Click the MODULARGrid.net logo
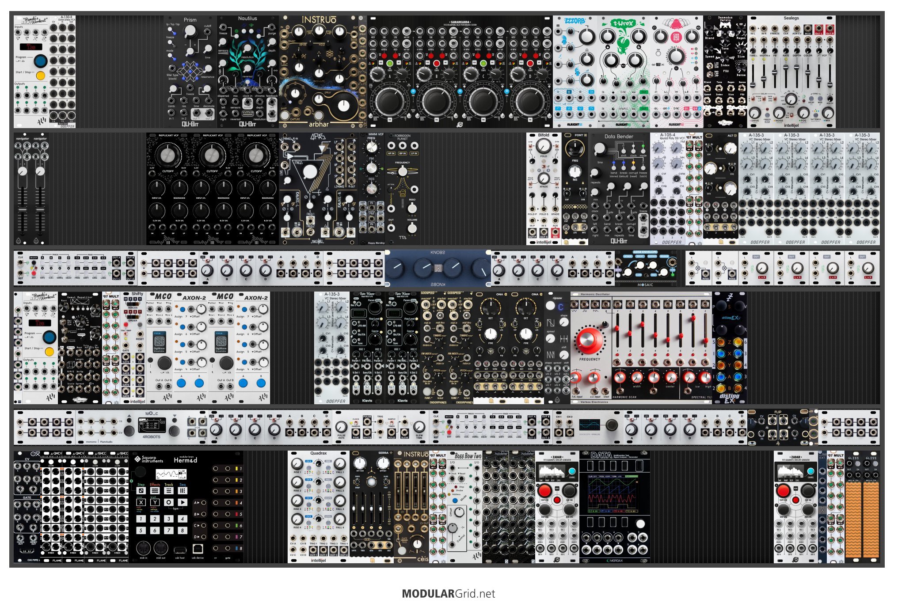Screen dimensions: 898x603 [449, 594]
